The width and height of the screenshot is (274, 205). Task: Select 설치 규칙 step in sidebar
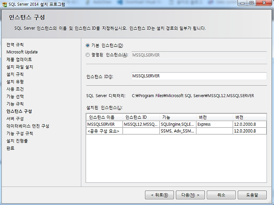tap(15, 74)
